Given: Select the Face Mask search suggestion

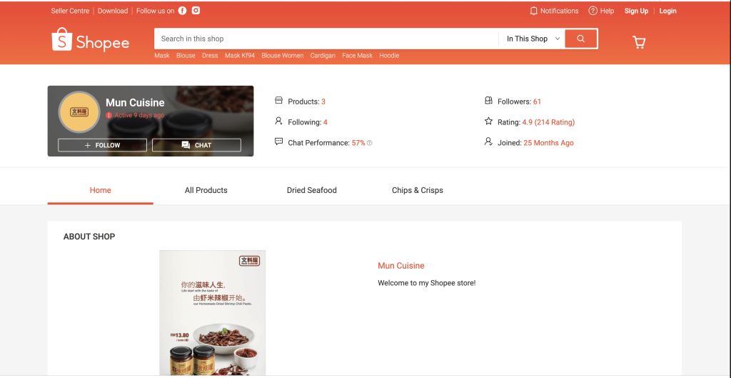Looking at the screenshot, I should (x=358, y=56).
